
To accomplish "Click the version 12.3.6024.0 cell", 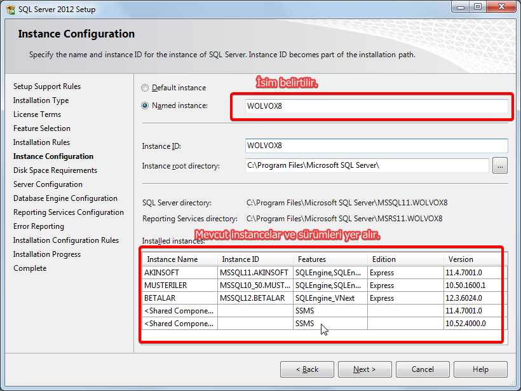I will tap(475, 298).
